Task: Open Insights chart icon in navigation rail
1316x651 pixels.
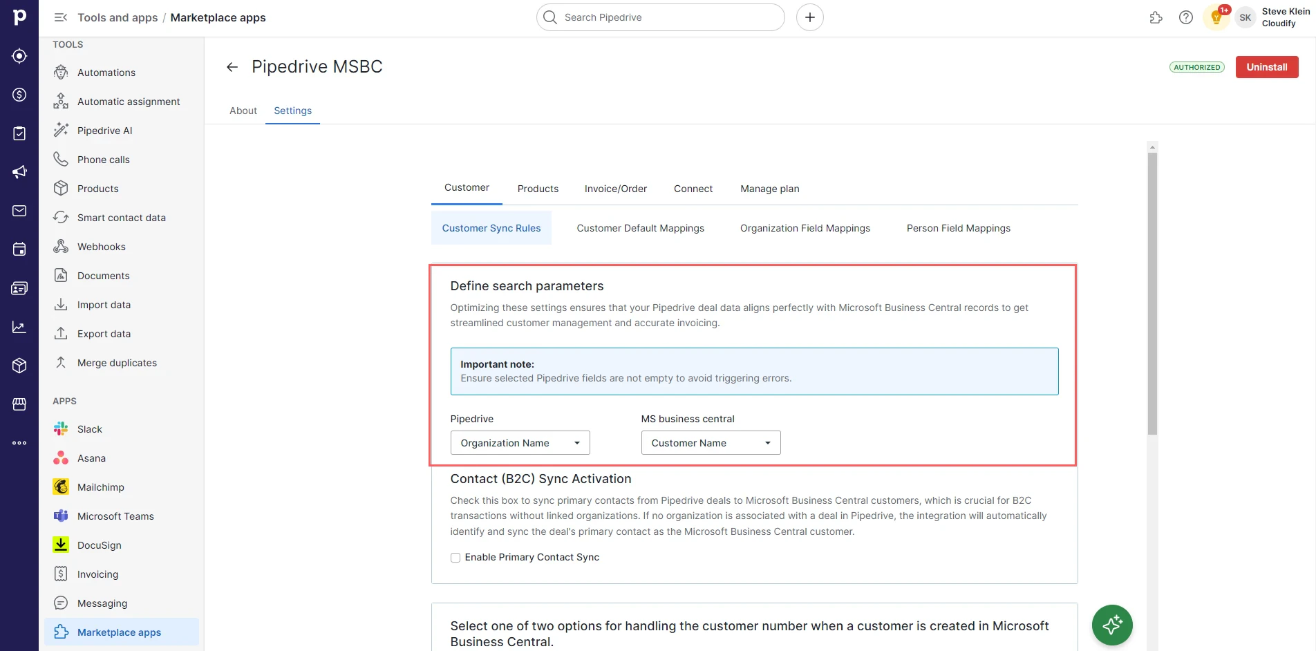Action: click(x=19, y=327)
